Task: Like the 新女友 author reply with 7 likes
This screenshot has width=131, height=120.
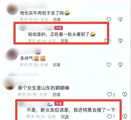Action: [x=109, y=117]
